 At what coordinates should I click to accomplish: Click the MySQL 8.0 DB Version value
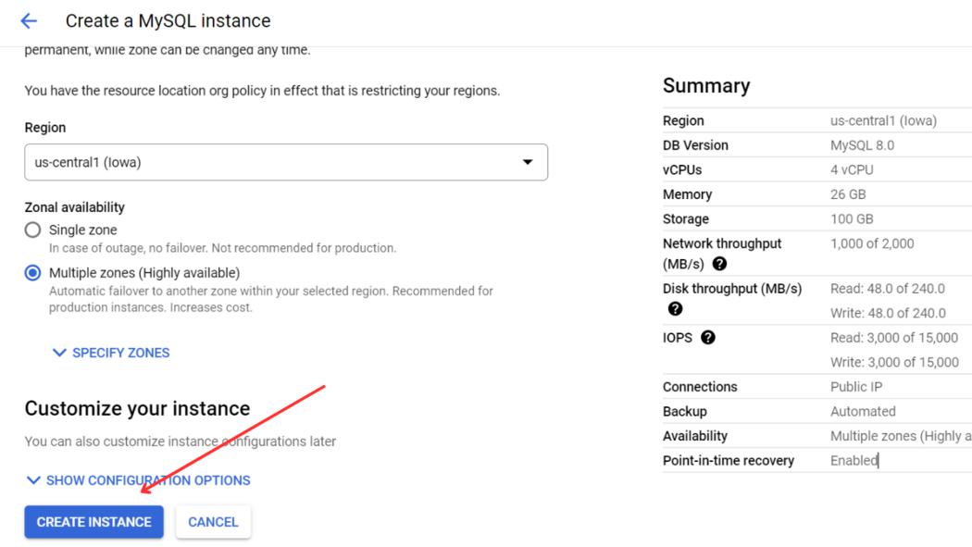pos(862,145)
